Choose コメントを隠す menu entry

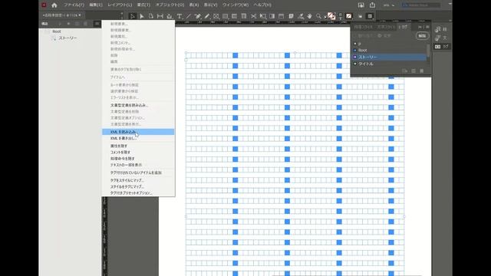click(138, 152)
